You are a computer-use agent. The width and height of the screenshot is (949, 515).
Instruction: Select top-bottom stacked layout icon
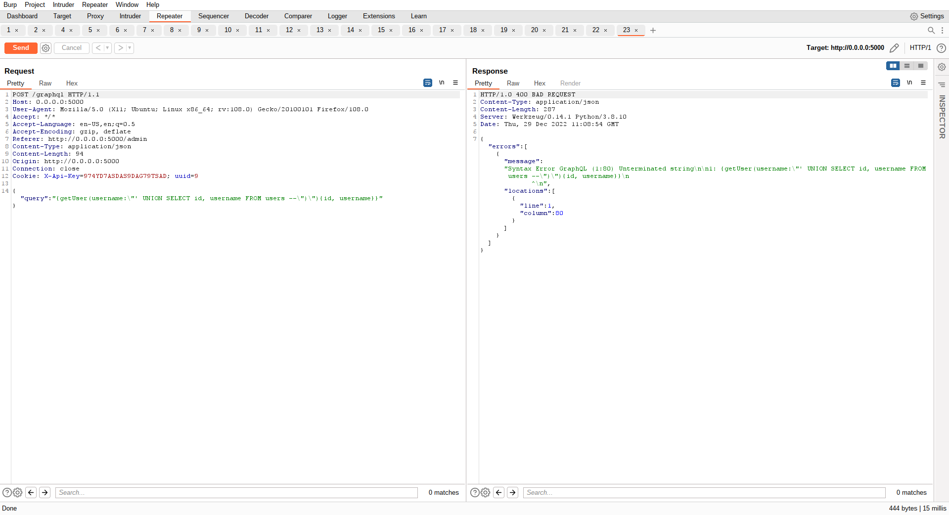click(x=907, y=66)
